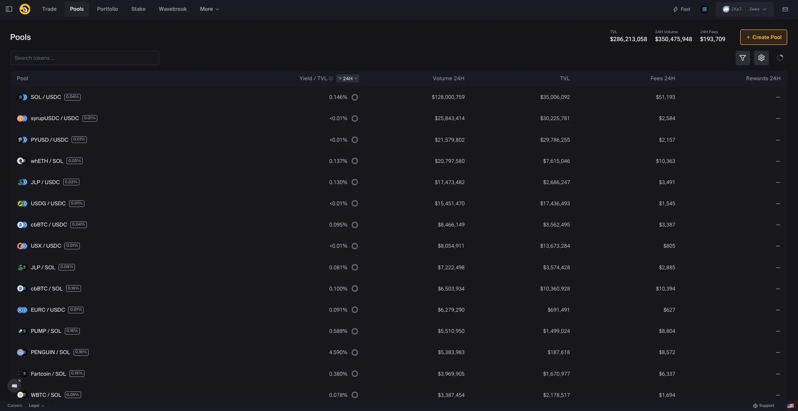
Task: Click the 0.04% fee badge on SOL / USDC
Action: click(72, 97)
